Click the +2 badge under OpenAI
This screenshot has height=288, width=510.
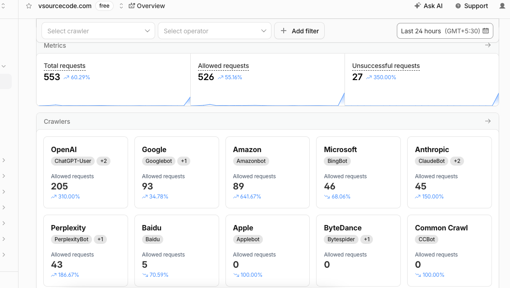point(103,161)
